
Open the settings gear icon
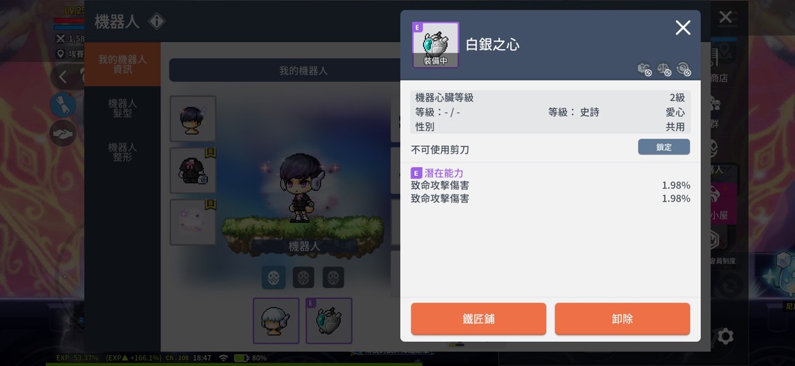725,336
